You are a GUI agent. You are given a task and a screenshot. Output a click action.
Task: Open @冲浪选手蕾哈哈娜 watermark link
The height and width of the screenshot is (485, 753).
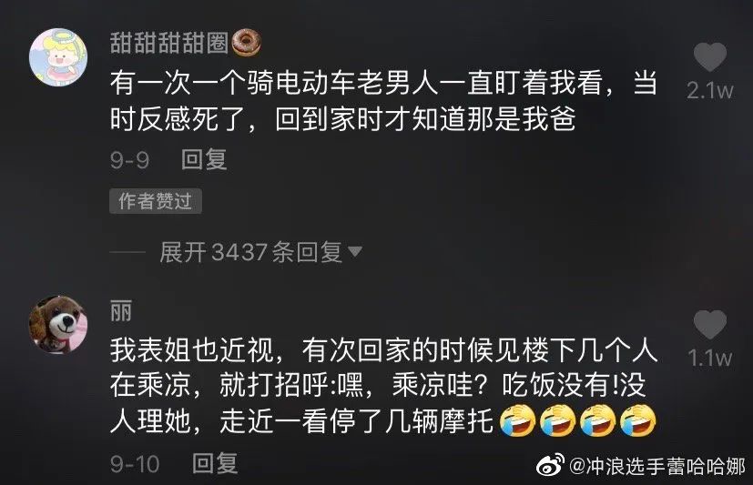click(x=657, y=466)
